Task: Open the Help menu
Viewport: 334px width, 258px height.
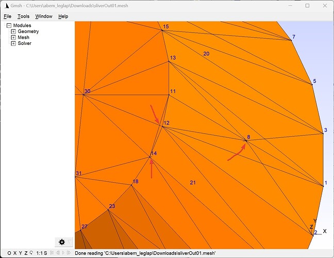Action: 63,17
